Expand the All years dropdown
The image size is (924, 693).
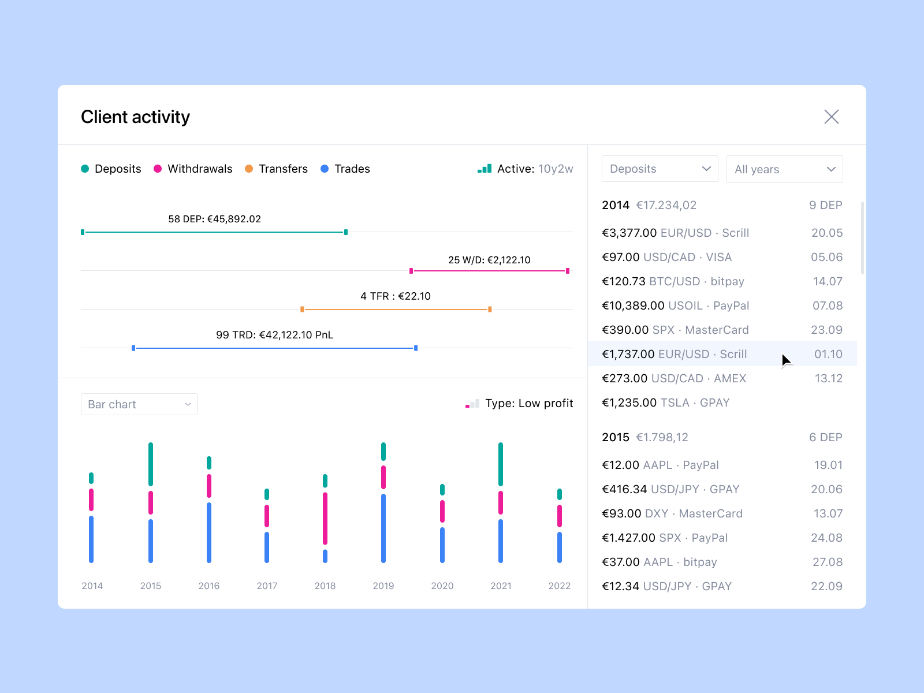(x=784, y=169)
